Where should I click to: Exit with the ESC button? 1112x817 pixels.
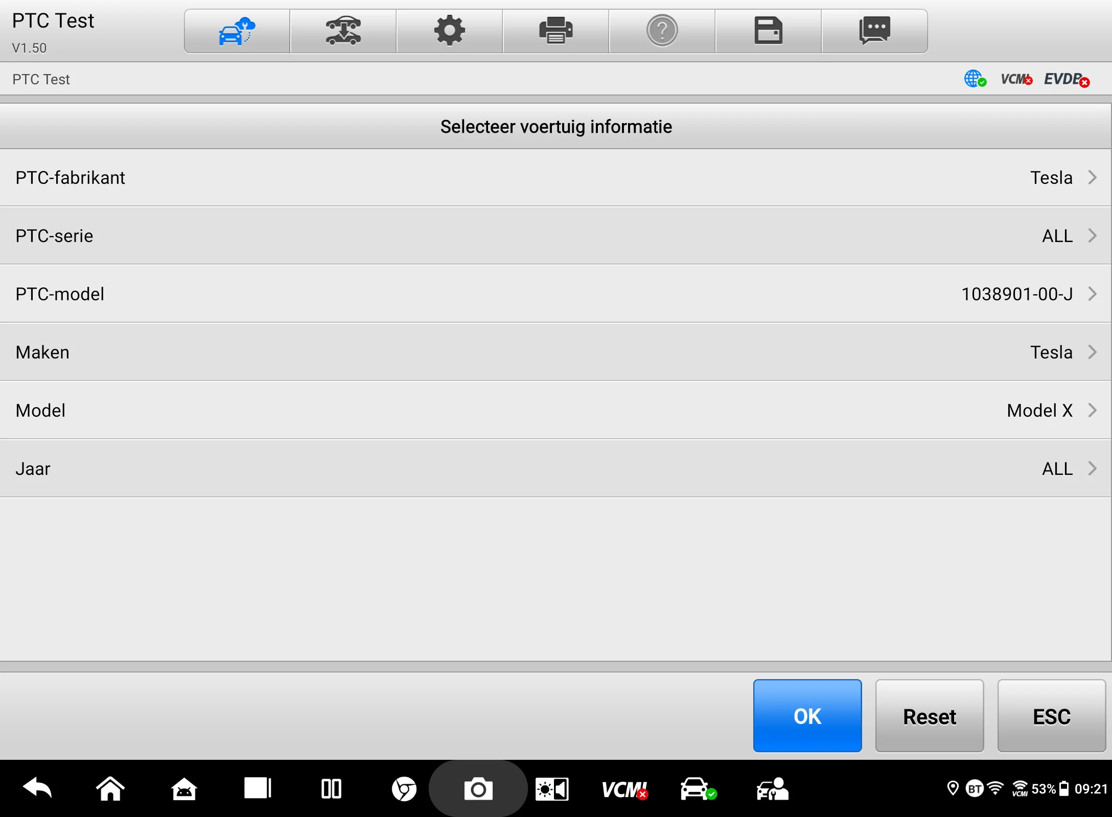(1052, 716)
